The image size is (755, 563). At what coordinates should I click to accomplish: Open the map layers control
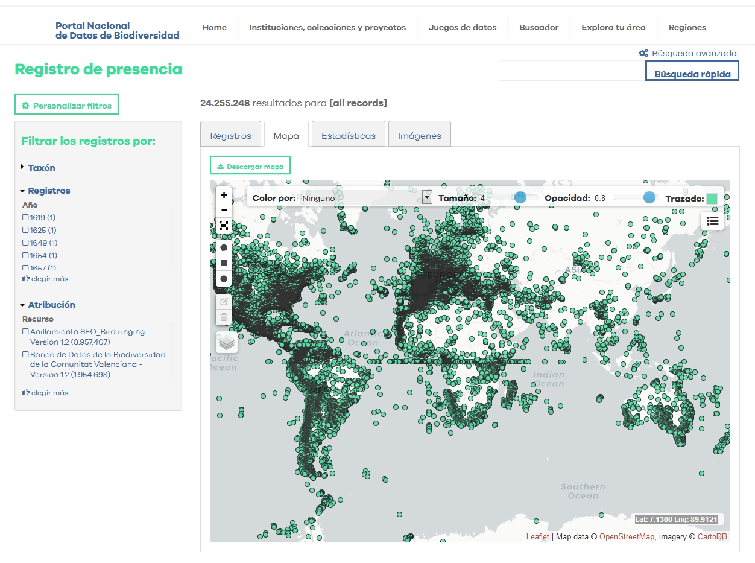(226, 342)
